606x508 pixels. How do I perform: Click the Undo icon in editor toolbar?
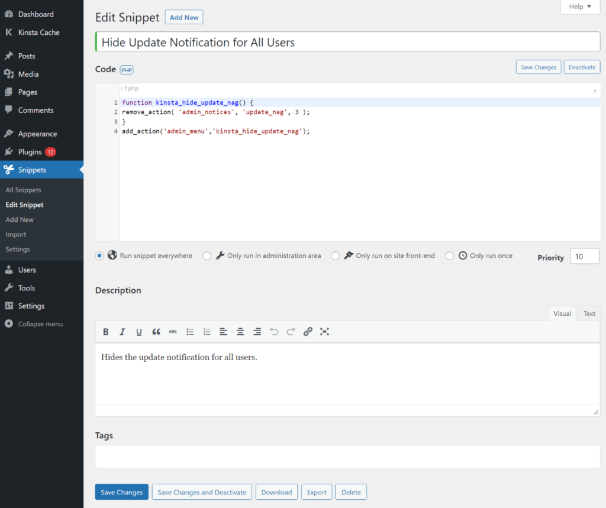[x=274, y=332]
